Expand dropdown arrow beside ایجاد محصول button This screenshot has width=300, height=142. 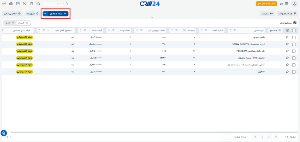click(45, 14)
